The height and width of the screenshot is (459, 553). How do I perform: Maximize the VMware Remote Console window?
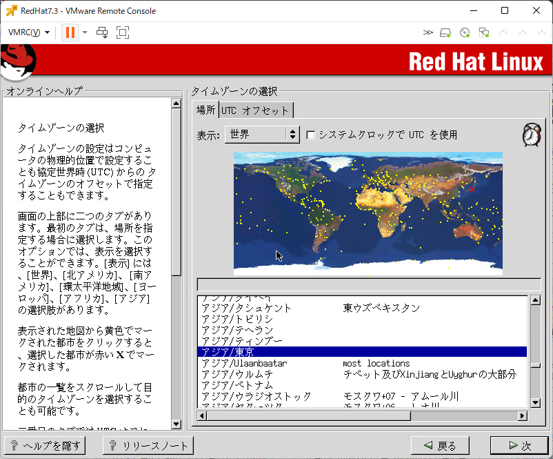point(505,10)
